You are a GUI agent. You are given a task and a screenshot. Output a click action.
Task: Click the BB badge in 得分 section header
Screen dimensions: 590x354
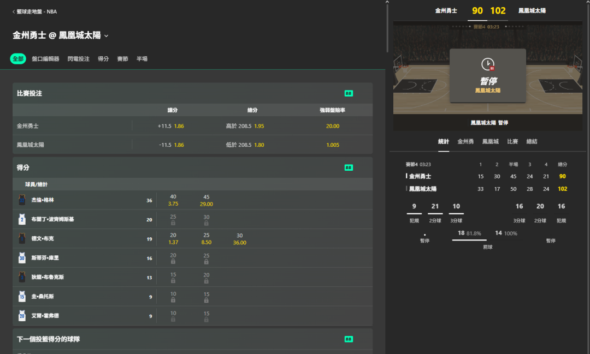[x=349, y=167]
